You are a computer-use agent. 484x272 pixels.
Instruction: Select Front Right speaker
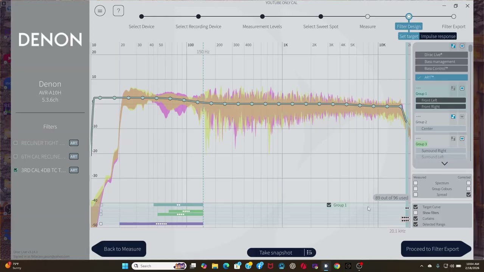pyautogui.click(x=441, y=107)
